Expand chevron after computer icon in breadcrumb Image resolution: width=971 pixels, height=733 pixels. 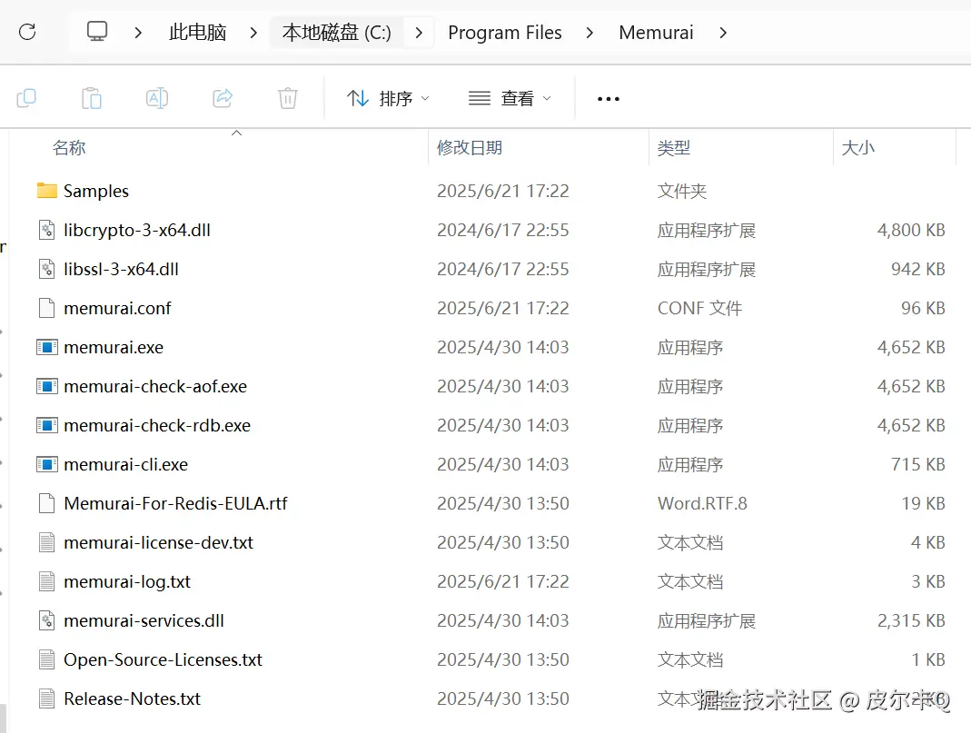[x=138, y=32]
